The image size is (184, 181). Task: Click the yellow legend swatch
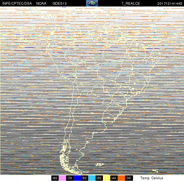(x=106, y=178)
